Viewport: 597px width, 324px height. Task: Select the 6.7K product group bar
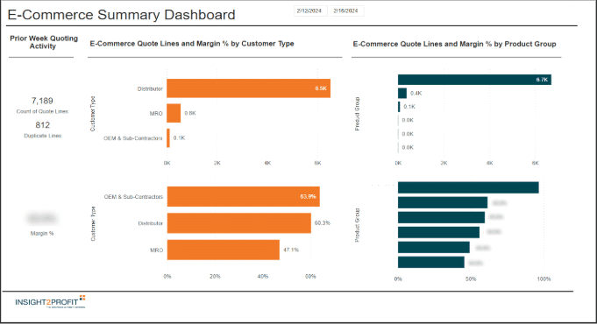(474, 80)
